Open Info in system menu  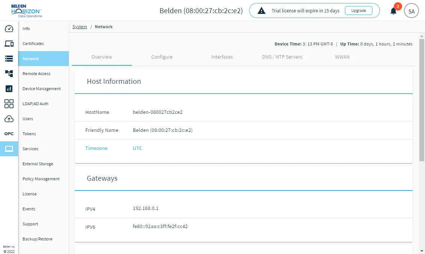(43, 29)
